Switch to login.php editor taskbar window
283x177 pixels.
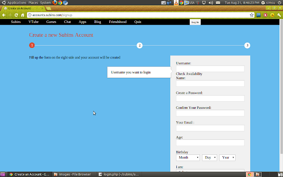(119, 174)
